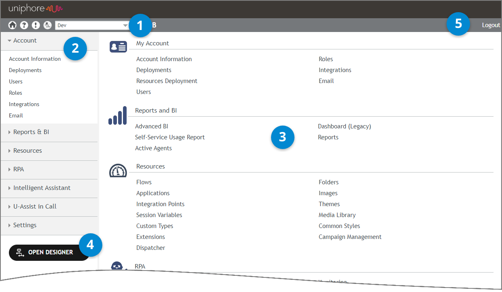Image resolution: width=502 pixels, height=292 pixels.
Task: Click the Open Designer button
Action: (49, 253)
